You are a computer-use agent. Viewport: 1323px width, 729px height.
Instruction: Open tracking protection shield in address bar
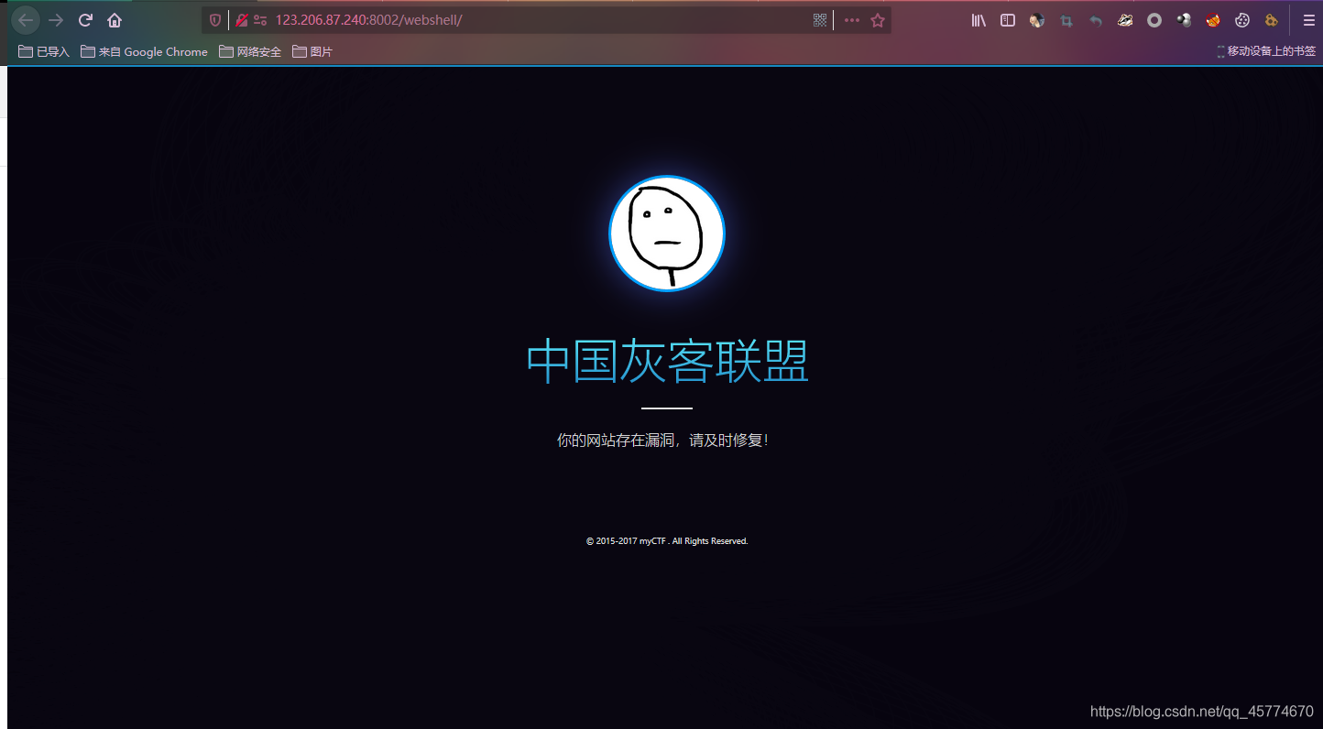pyautogui.click(x=215, y=20)
